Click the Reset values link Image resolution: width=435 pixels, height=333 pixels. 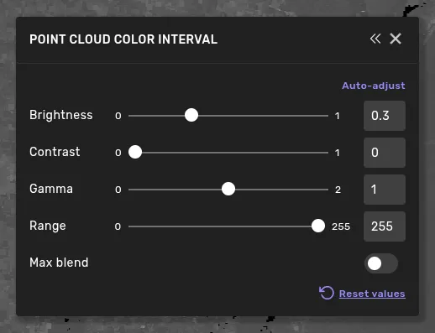click(x=372, y=294)
